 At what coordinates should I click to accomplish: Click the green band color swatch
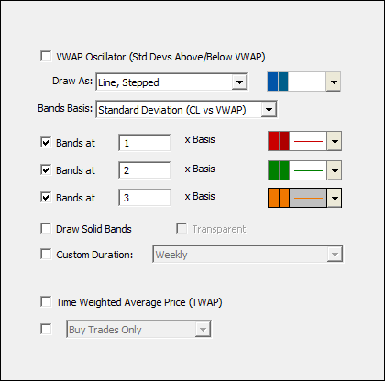(x=279, y=170)
